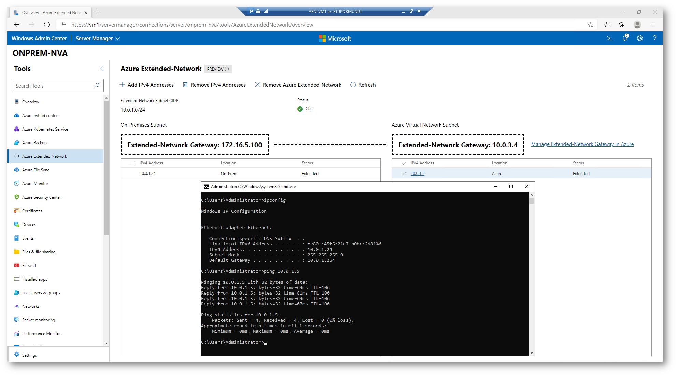This screenshot has height=376, width=677.
Task: Sort On-Premises table by Status header
Action: 307,163
